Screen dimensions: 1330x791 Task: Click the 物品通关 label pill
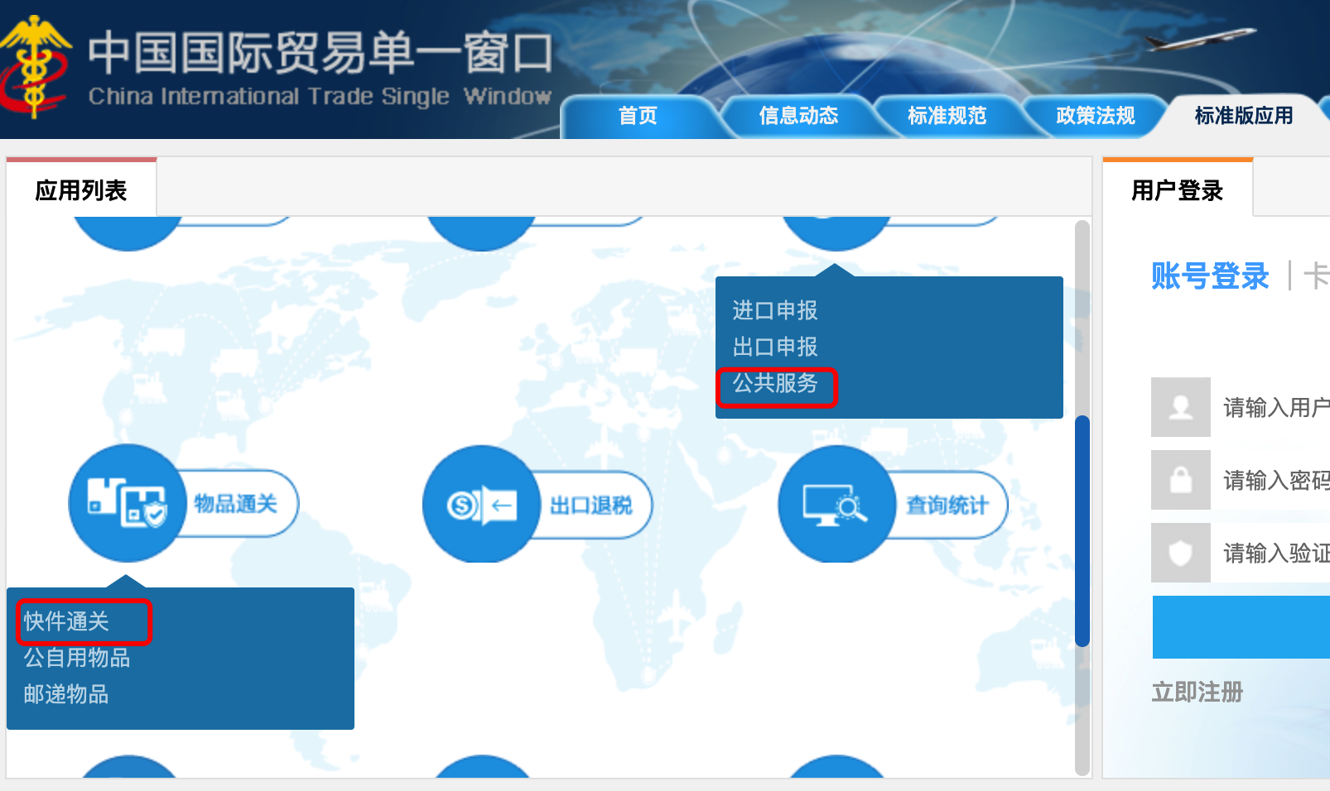click(x=236, y=503)
